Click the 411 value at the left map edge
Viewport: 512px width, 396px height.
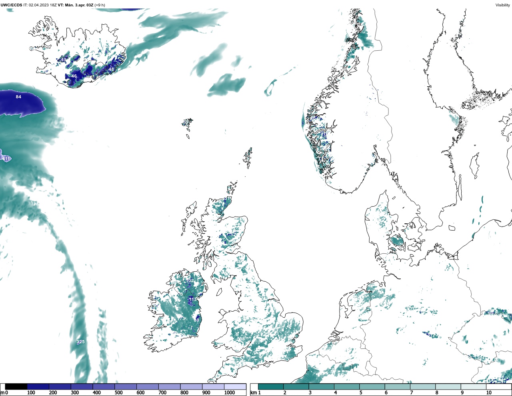[6, 159]
